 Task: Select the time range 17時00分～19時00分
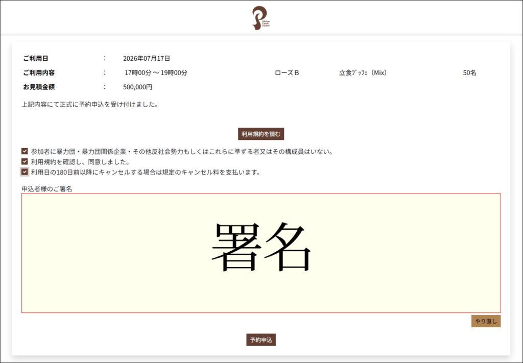coord(156,73)
